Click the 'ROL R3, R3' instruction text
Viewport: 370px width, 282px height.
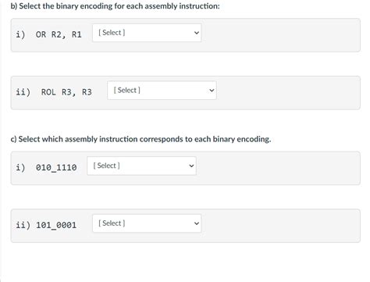66,92
